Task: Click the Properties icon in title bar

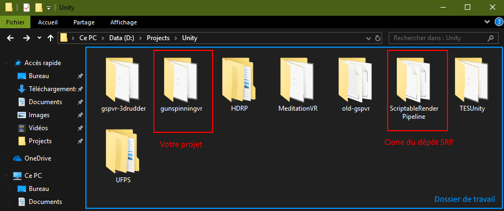Action: 27,8
